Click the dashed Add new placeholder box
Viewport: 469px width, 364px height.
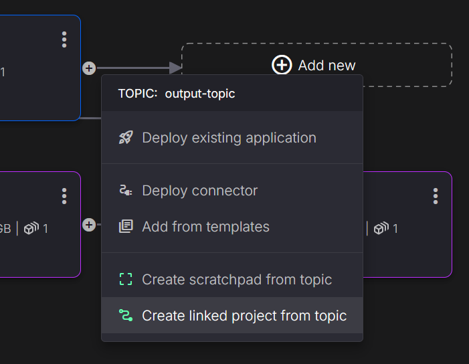tap(408, 65)
